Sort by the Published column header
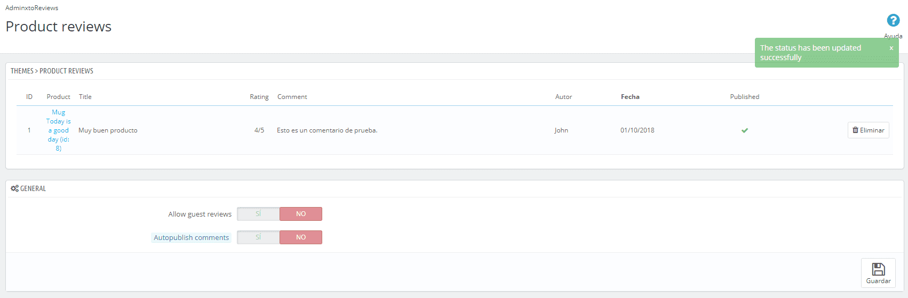908x298 pixels. tap(745, 97)
